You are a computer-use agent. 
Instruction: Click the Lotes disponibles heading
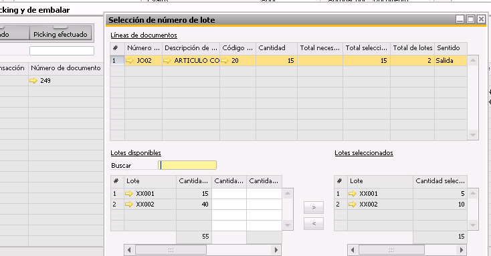click(x=136, y=152)
